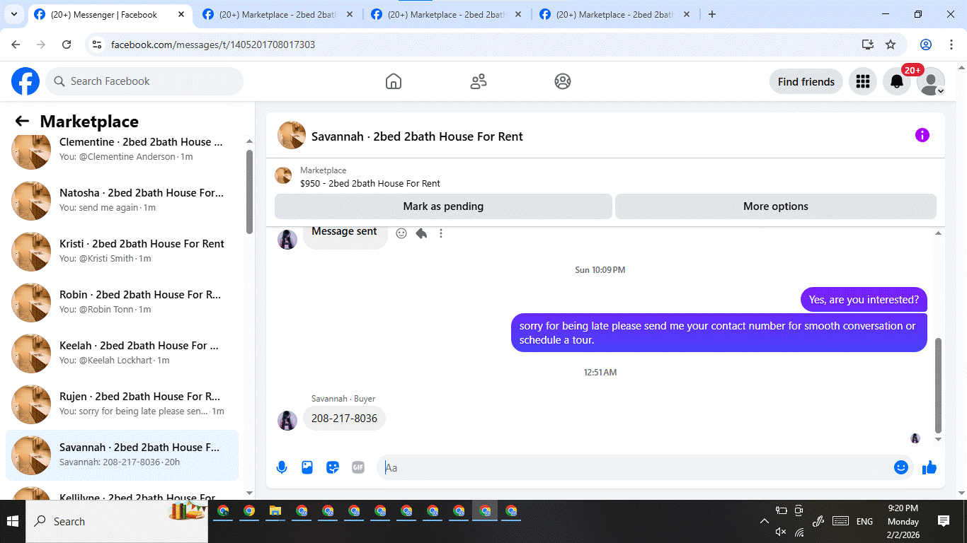Open the account profile avatar menu

[931, 81]
